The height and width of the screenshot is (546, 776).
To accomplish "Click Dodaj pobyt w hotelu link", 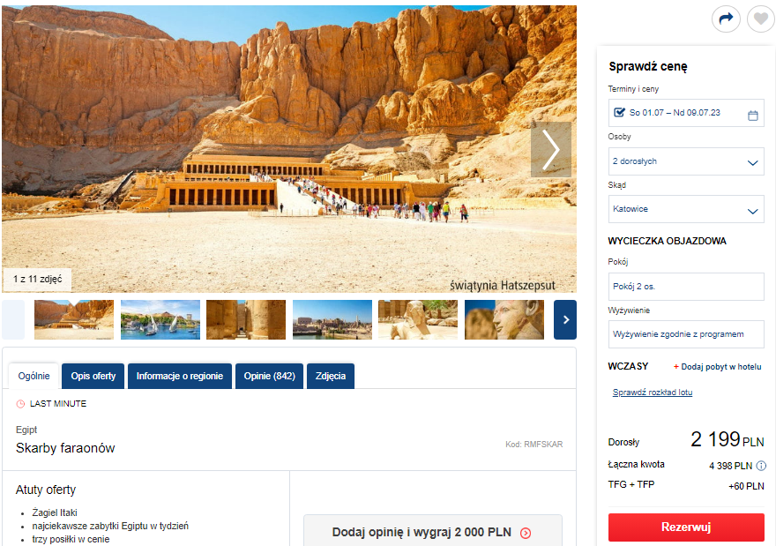I will click(717, 367).
